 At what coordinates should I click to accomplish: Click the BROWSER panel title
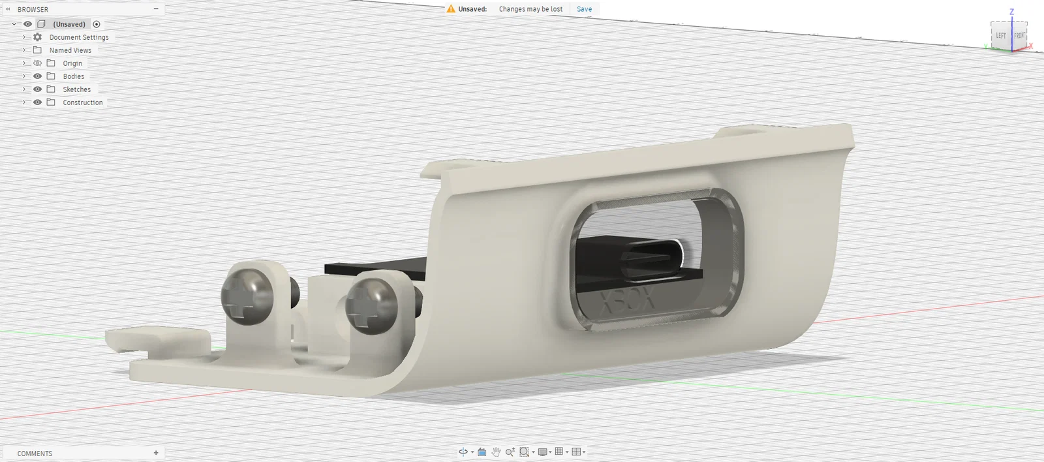tap(33, 9)
